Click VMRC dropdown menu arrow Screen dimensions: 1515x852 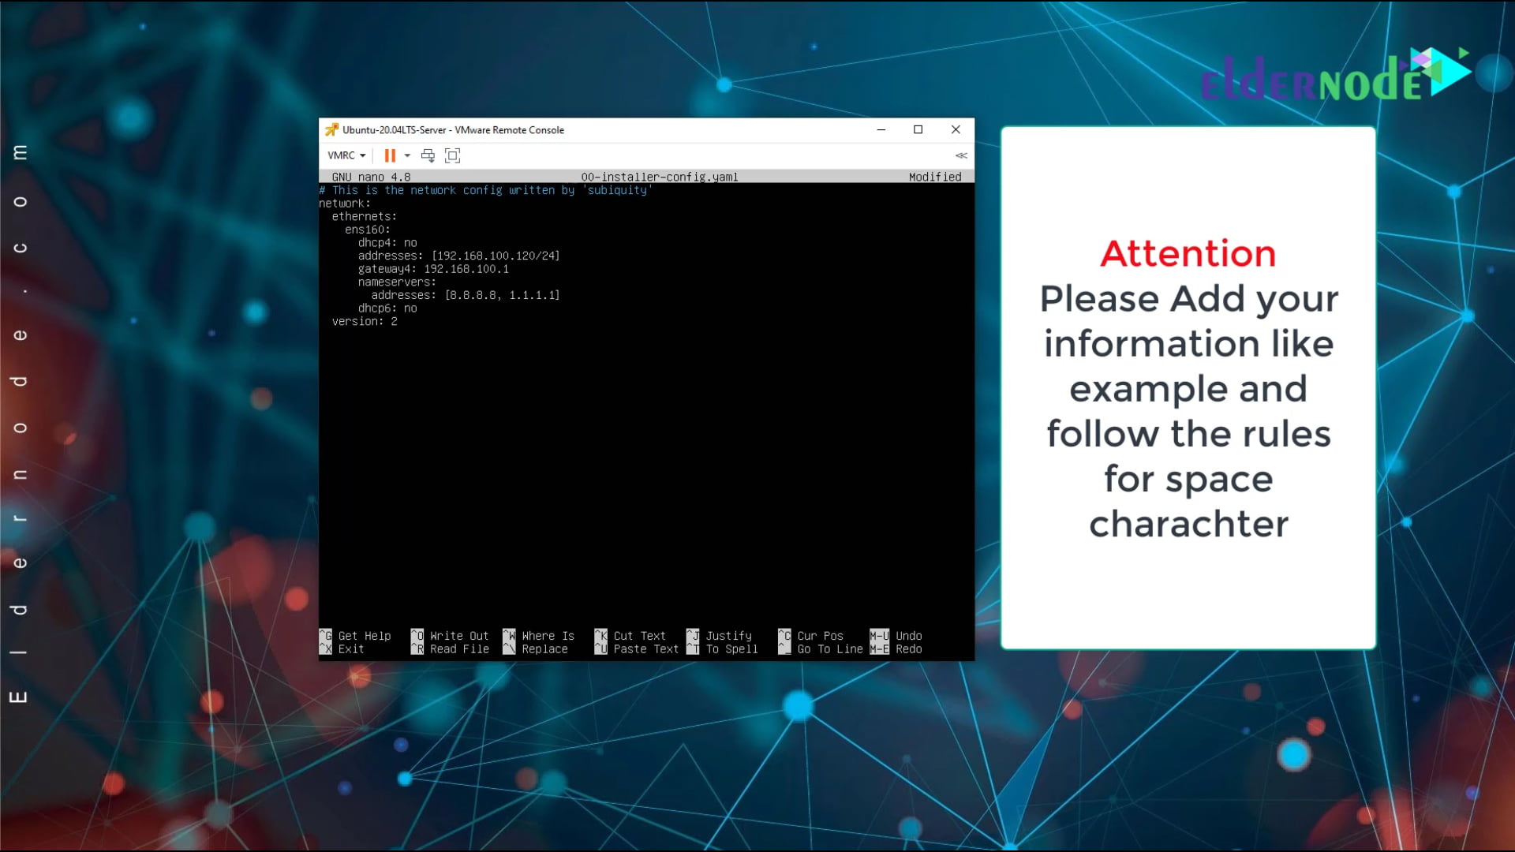[362, 155]
